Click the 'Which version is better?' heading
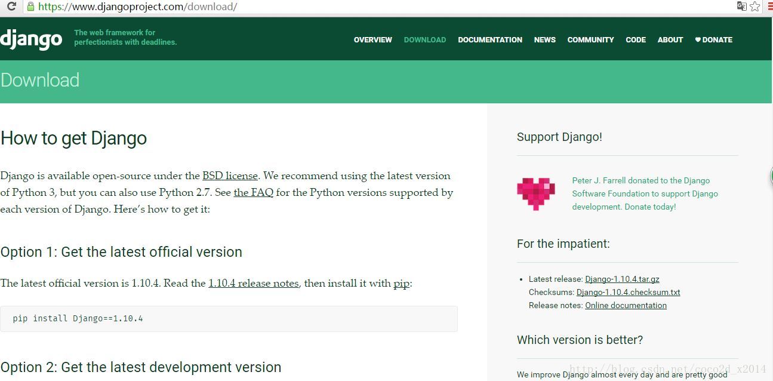 click(580, 340)
